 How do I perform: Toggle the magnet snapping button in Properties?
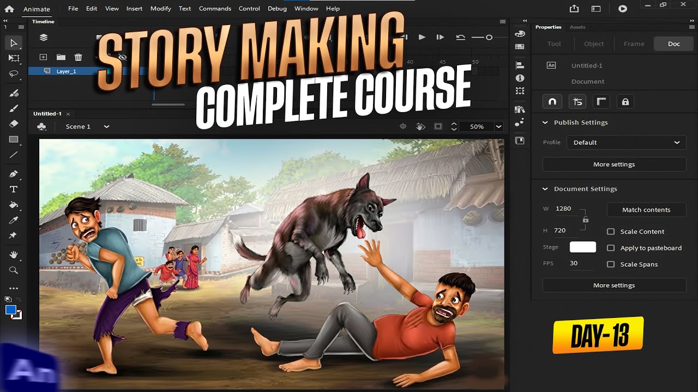pos(552,101)
